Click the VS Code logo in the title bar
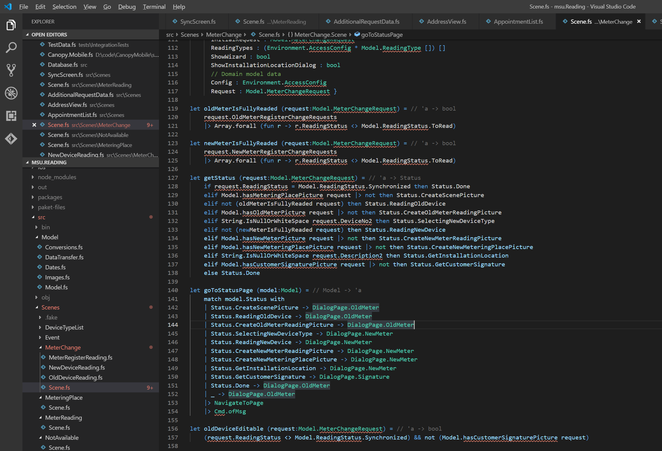 pyautogui.click(x=8, y=6)
